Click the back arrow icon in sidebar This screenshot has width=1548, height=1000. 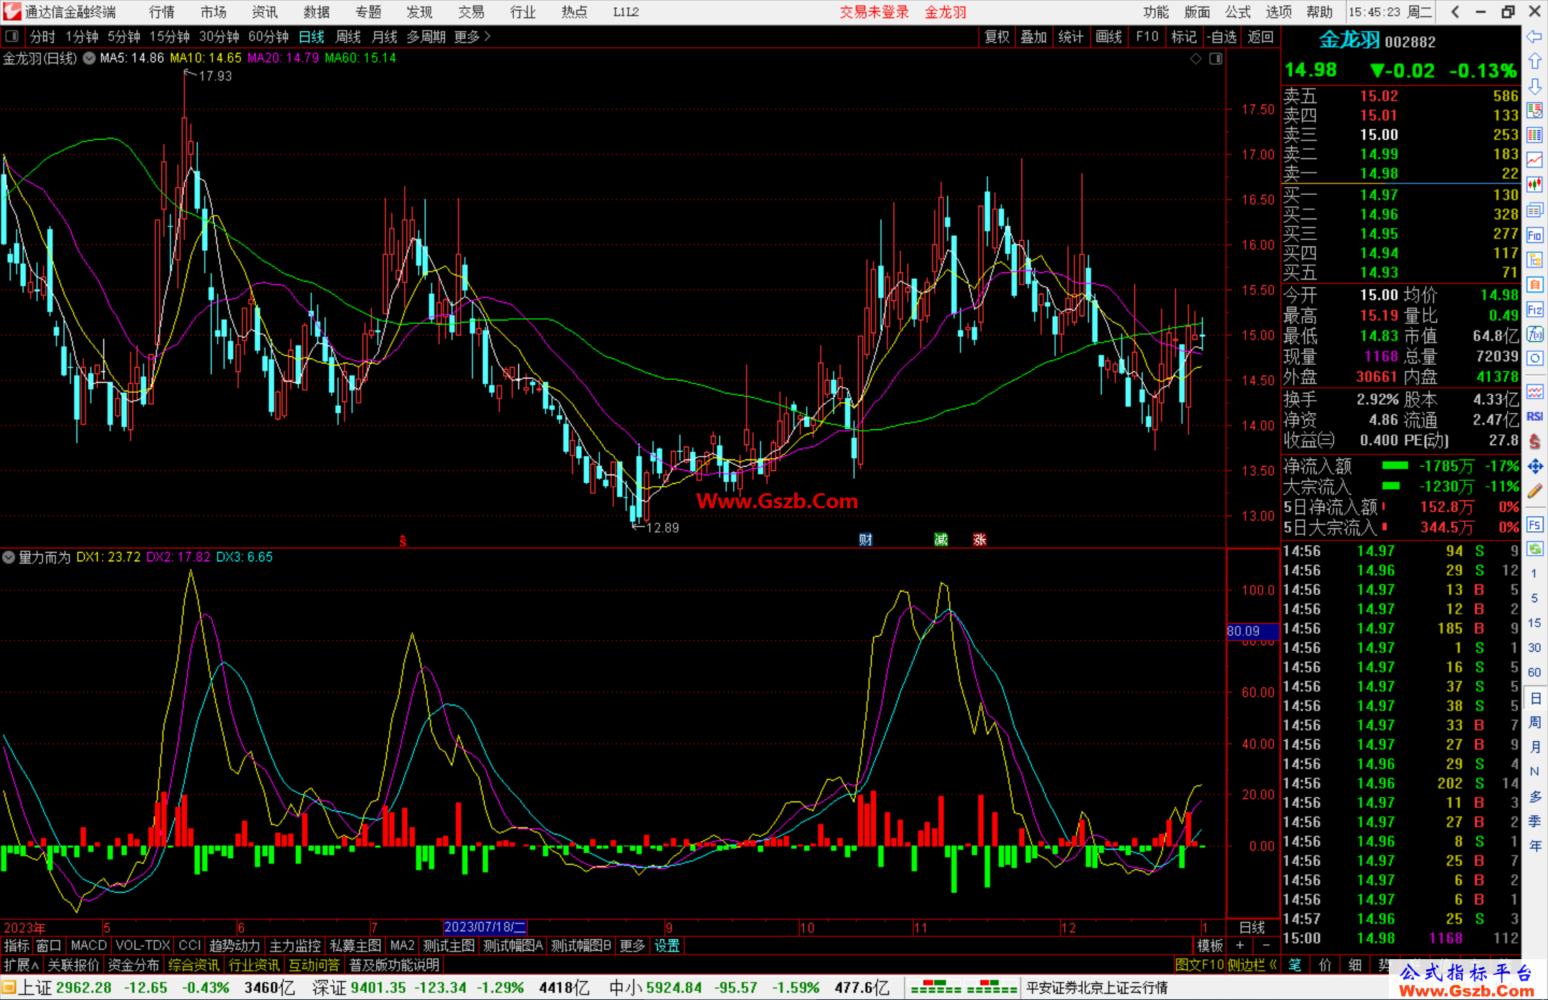pyautogui.click(x=1534, y=37)
